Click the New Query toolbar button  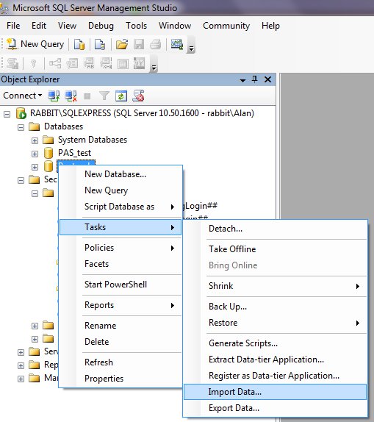(35, 44)
